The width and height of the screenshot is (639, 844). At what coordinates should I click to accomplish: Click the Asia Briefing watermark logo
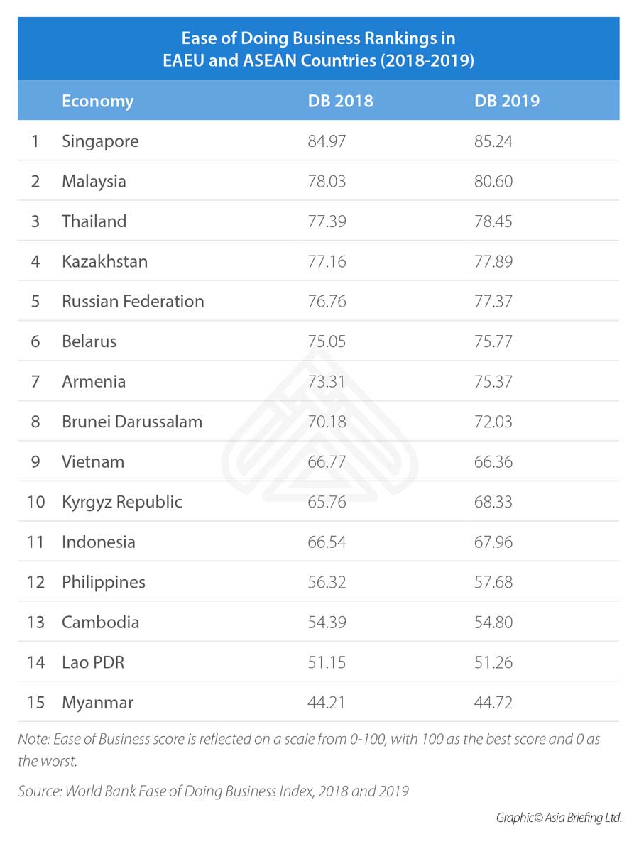(x=319, y=442)
